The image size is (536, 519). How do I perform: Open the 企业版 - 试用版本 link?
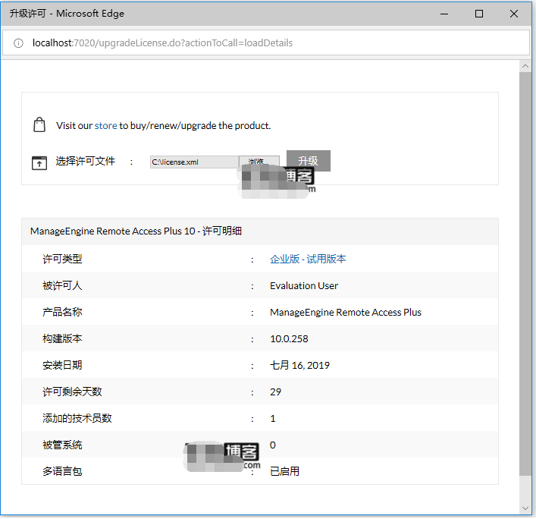coord(308,259)
